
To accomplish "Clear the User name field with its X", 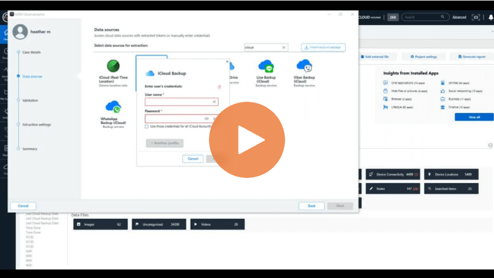I will [214, 102].
